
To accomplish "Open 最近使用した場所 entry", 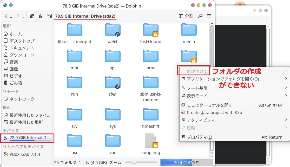I will pos(27,122).
